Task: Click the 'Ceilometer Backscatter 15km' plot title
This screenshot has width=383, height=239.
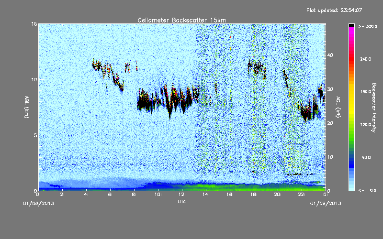Action: click(181, 20)
